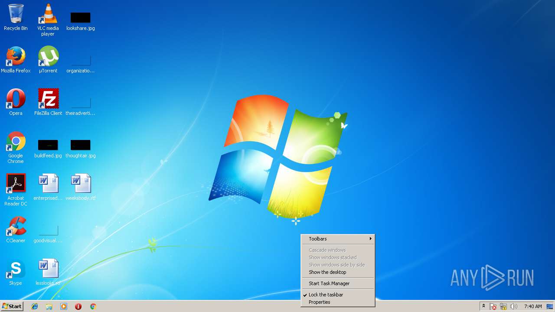This screenshot has width=555, height=312.
Task: Open the 7:40 AM clock
Action: pos(533,306)
